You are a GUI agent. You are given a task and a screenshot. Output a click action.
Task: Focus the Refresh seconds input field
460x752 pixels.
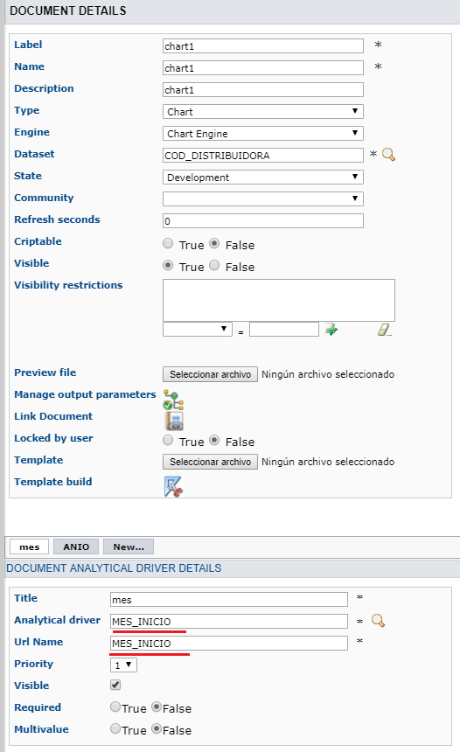tap(263, 220)
